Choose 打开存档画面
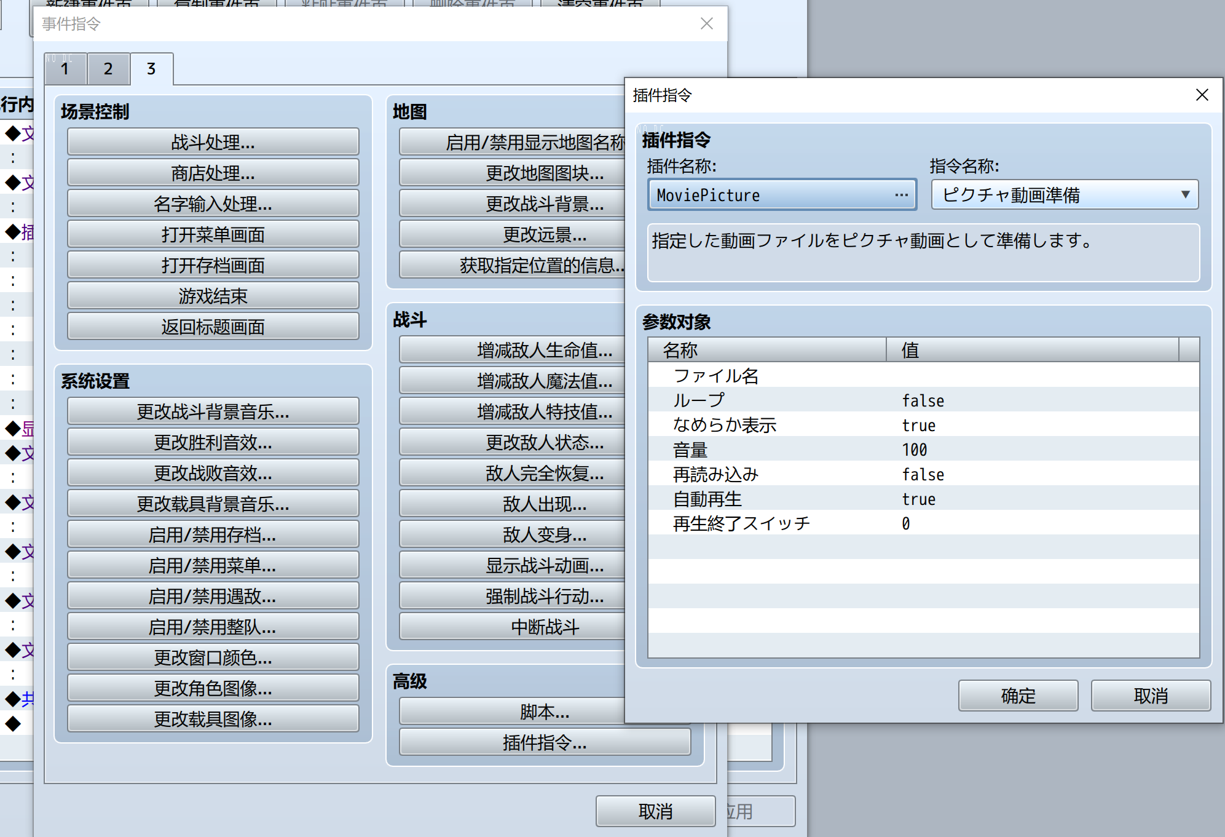This screenshot has height=837, width=1225. click(x=213, y=265)
